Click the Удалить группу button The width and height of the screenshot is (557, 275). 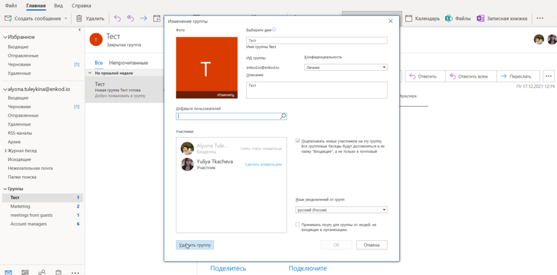tap(195, 245)
